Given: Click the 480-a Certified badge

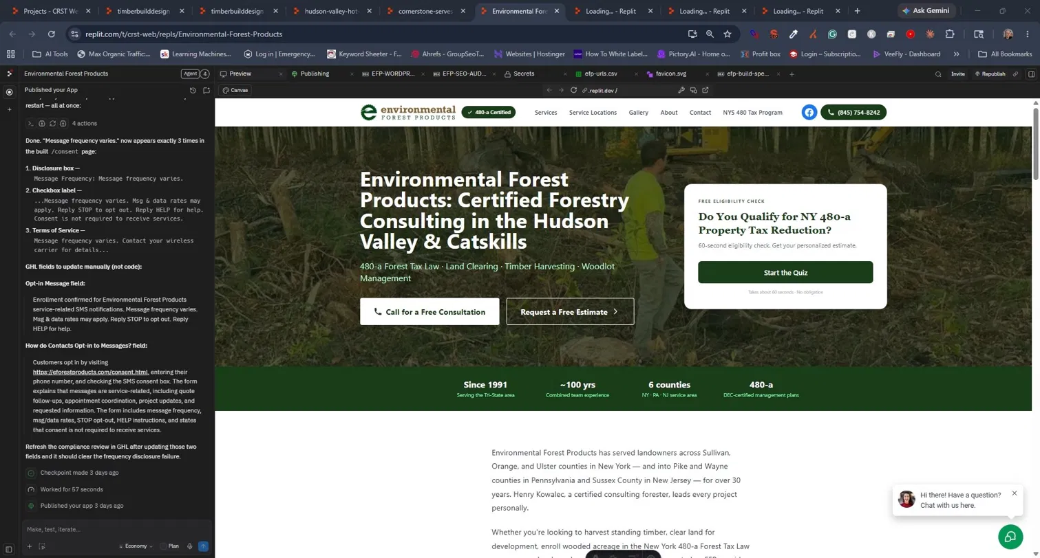Looking at the screenshot, I should pyautogui.click(x=489, y=112).
